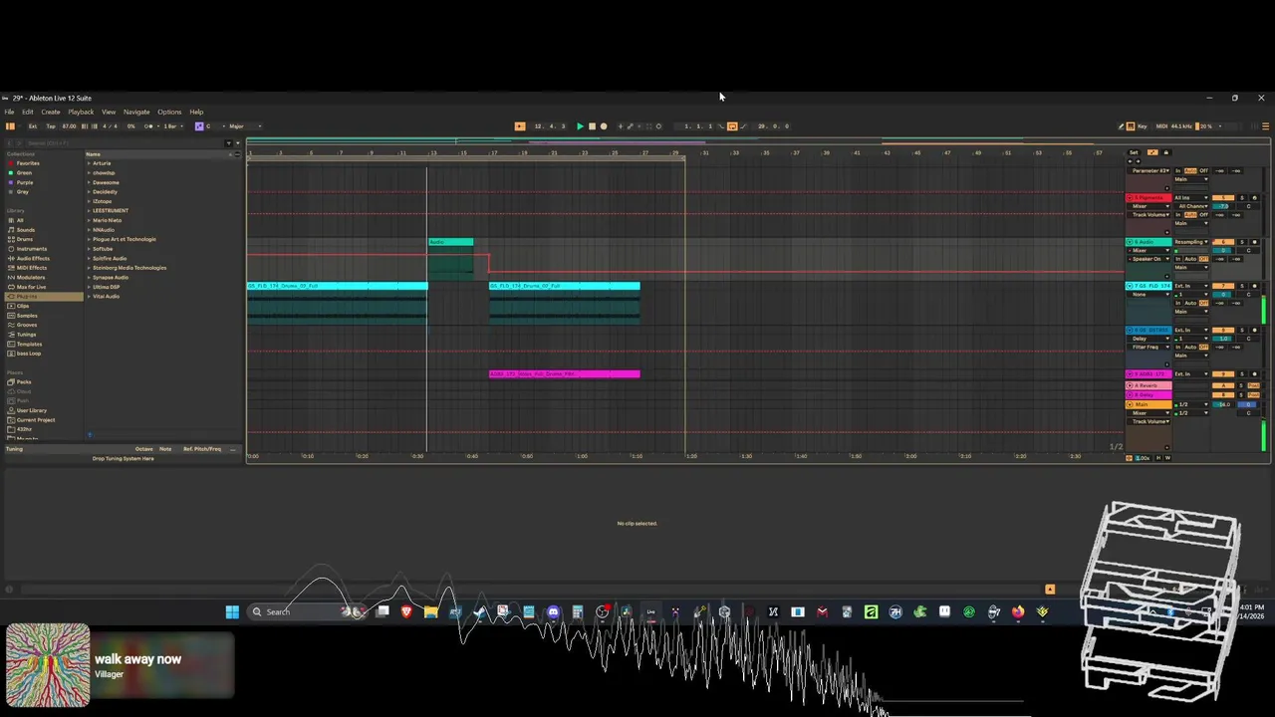Toggle the Lock Envelopes icon
This screenshot has width=1275, height=717.
tap(1166, 152)
